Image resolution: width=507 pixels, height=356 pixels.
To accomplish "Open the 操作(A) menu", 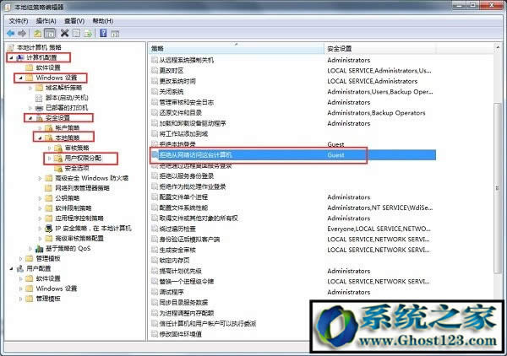I will [x=46, y=21].
